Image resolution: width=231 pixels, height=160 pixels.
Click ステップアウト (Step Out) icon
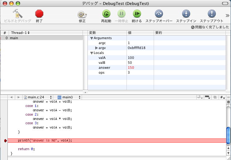pos(212,14)
